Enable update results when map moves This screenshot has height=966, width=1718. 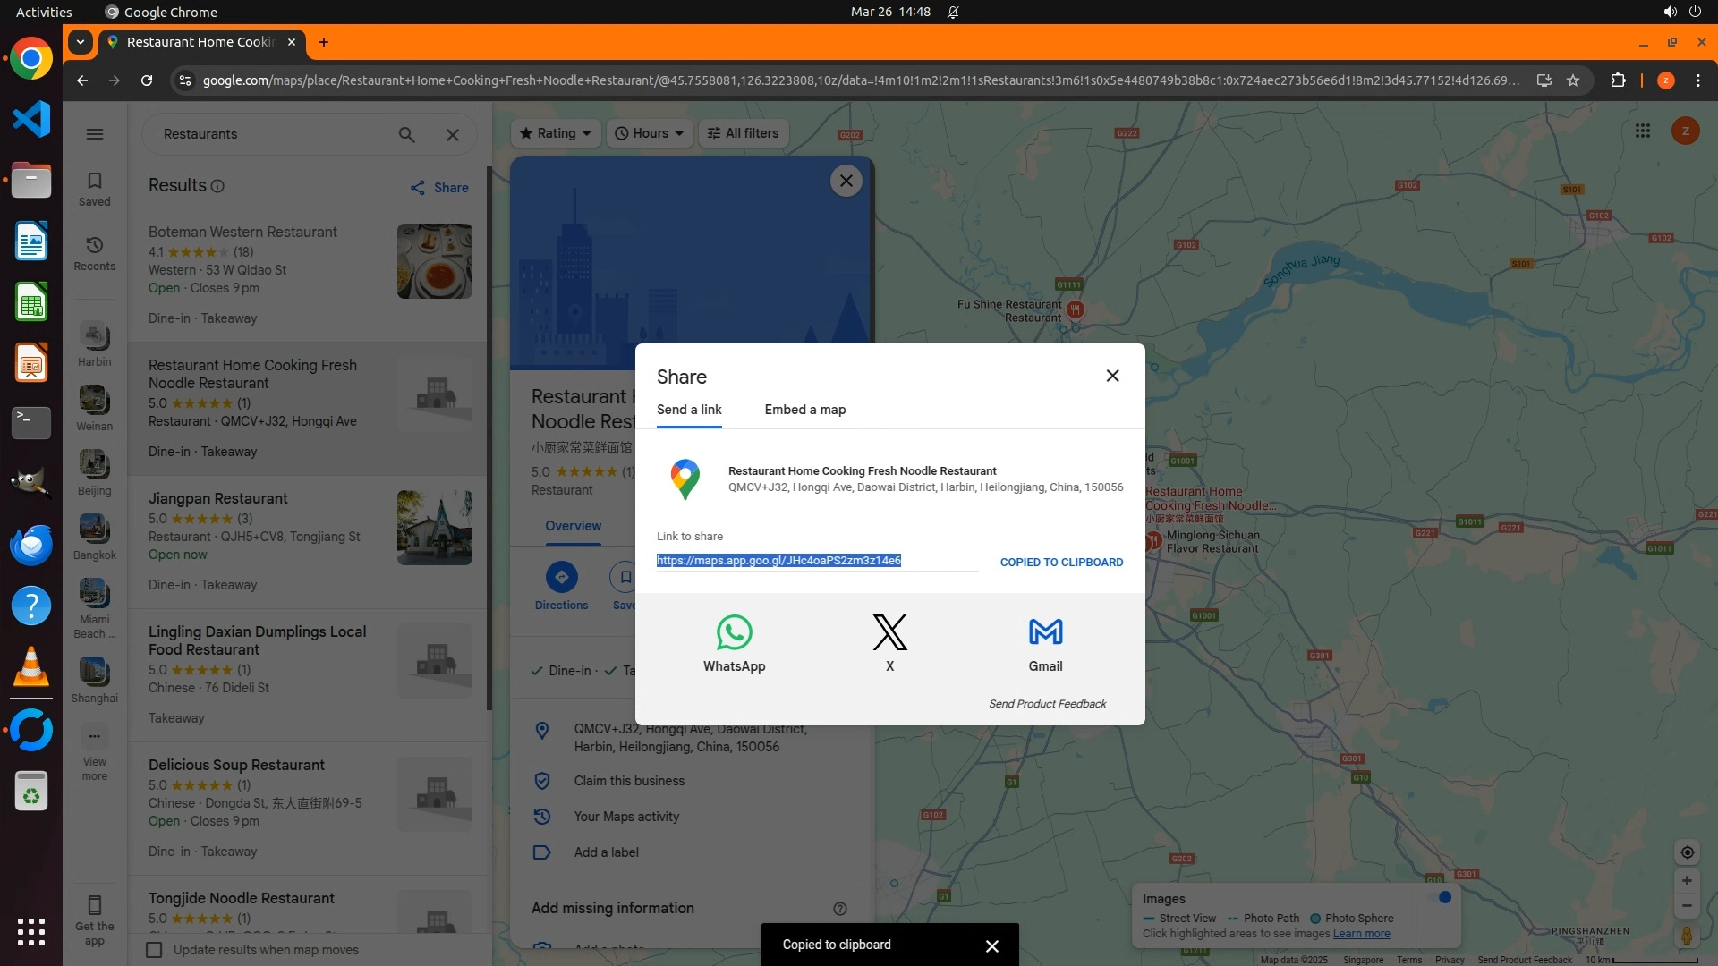click(x=154, y=950)
